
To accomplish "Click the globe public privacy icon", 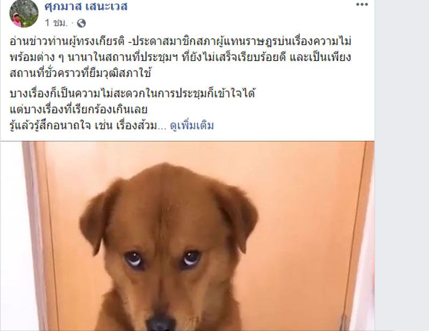I will pos(82,24).
